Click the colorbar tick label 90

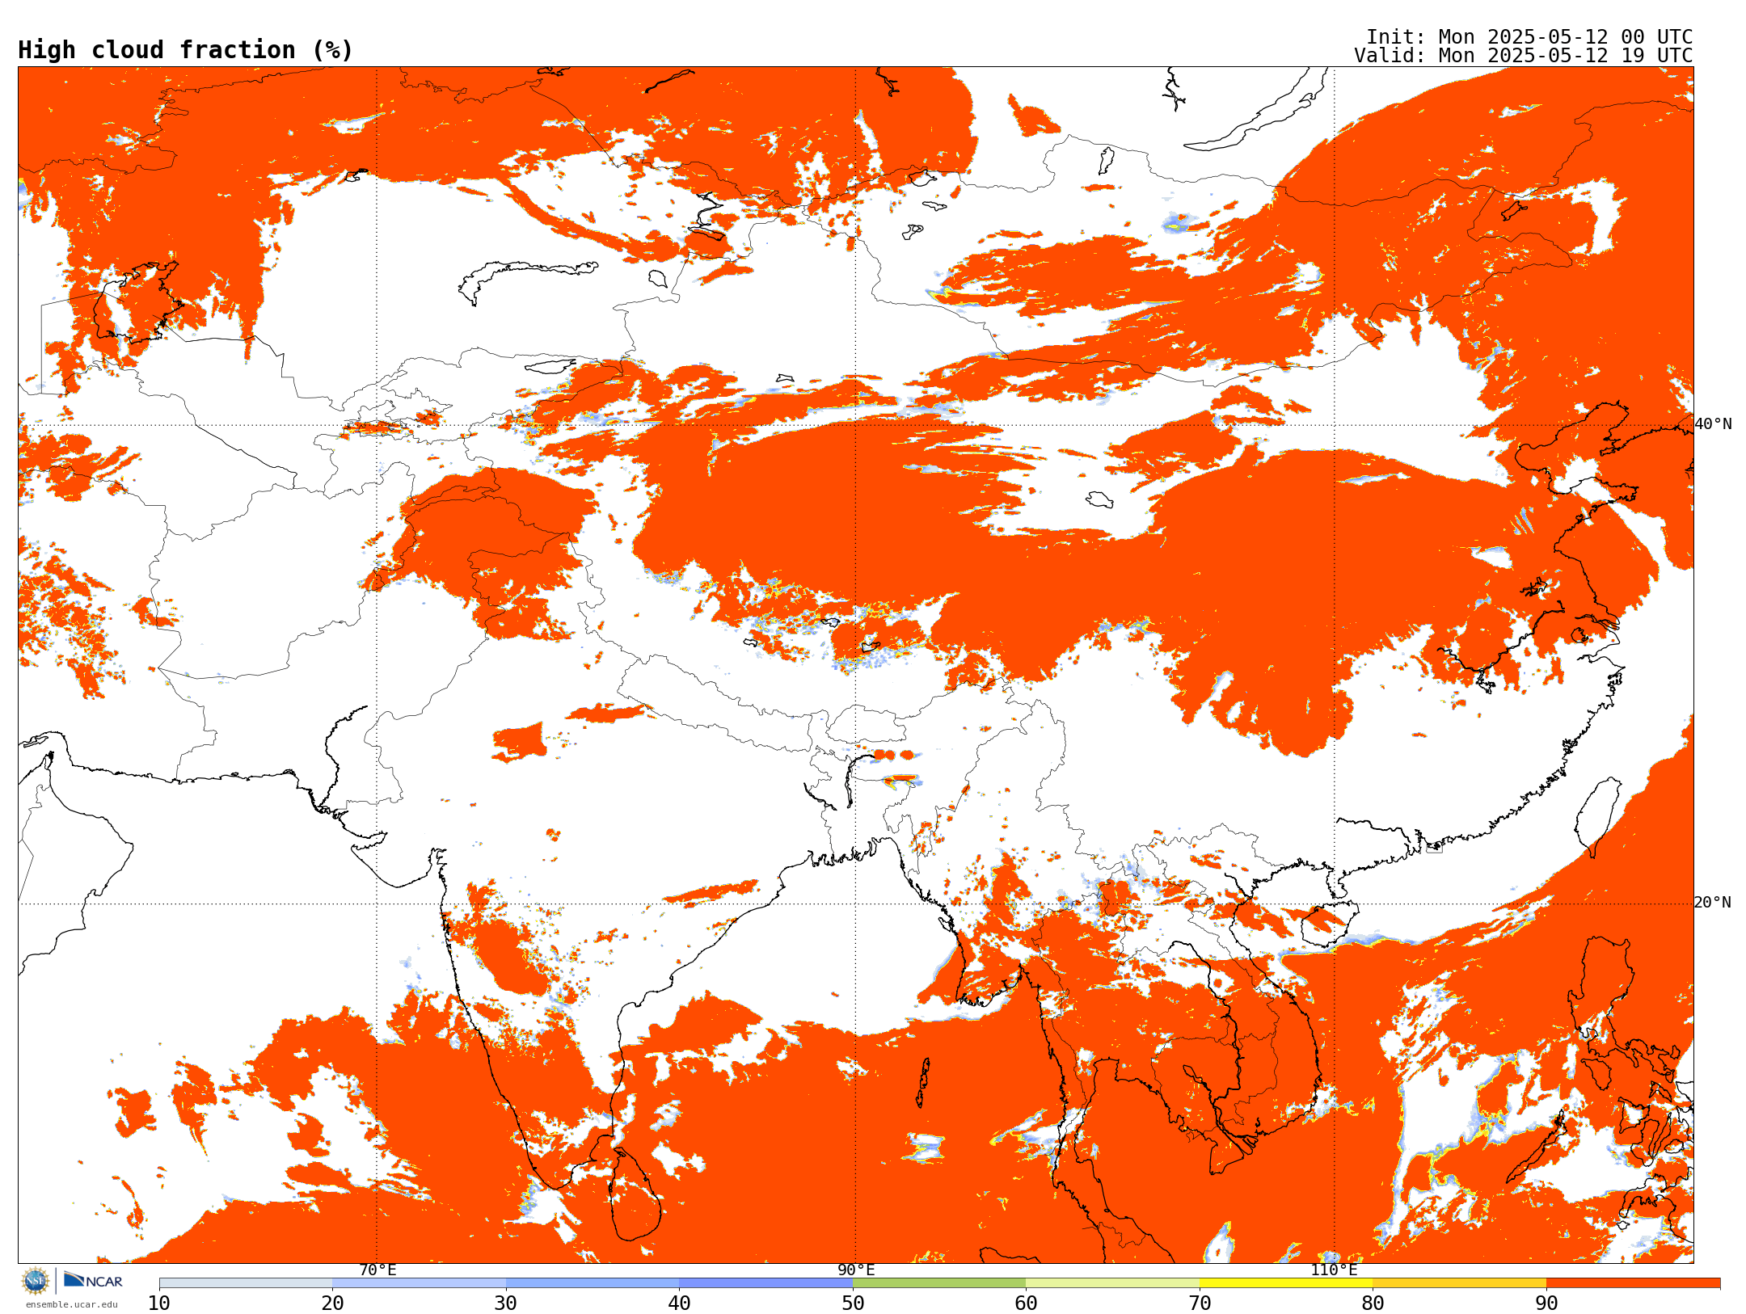tap(1546, 1303)
